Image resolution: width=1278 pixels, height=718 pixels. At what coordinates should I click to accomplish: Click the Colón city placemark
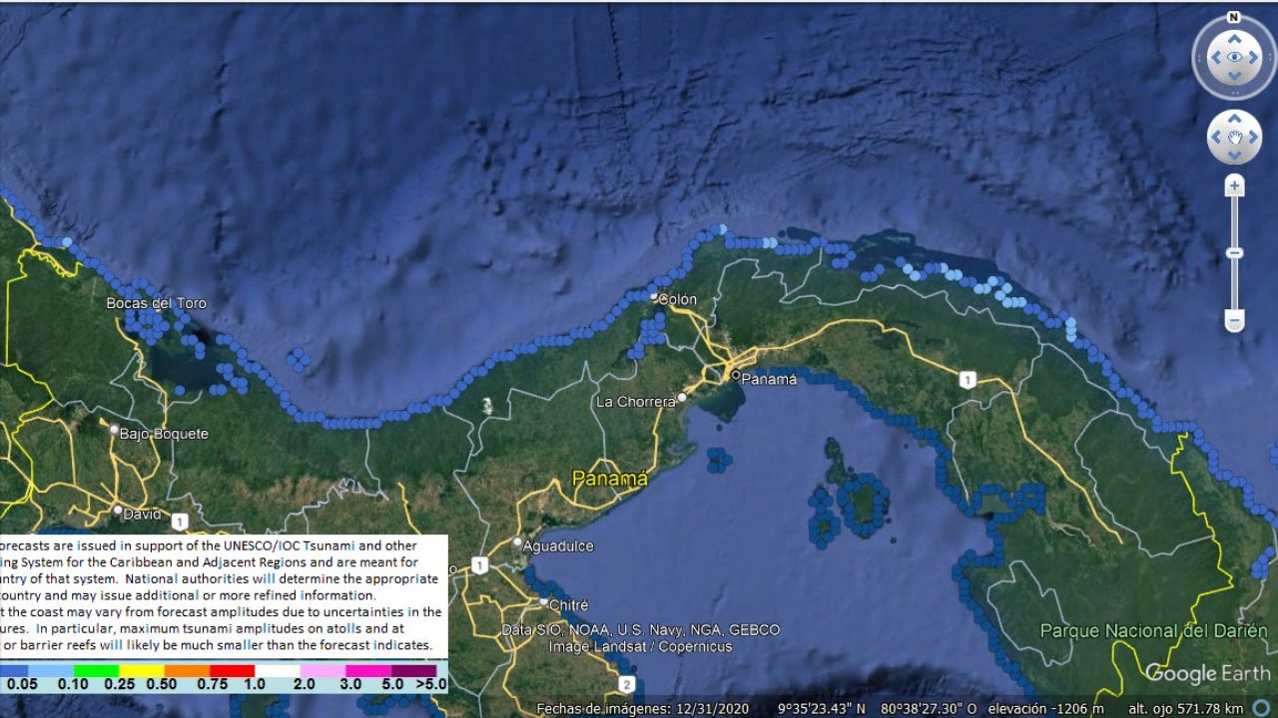pos(656,297)
